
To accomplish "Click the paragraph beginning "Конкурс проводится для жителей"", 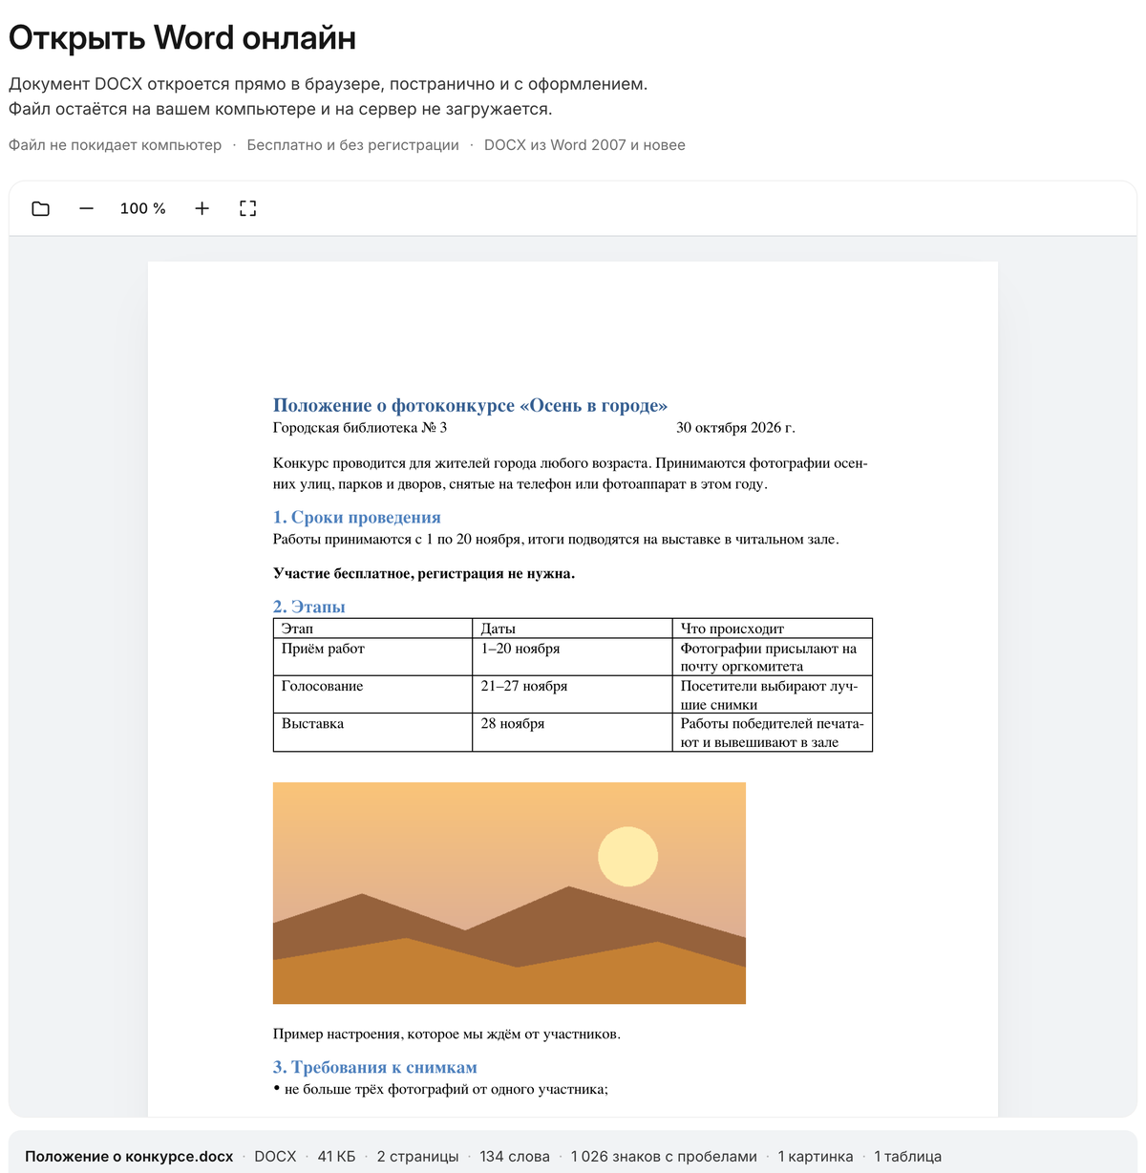I will click(x=570, y=474).
